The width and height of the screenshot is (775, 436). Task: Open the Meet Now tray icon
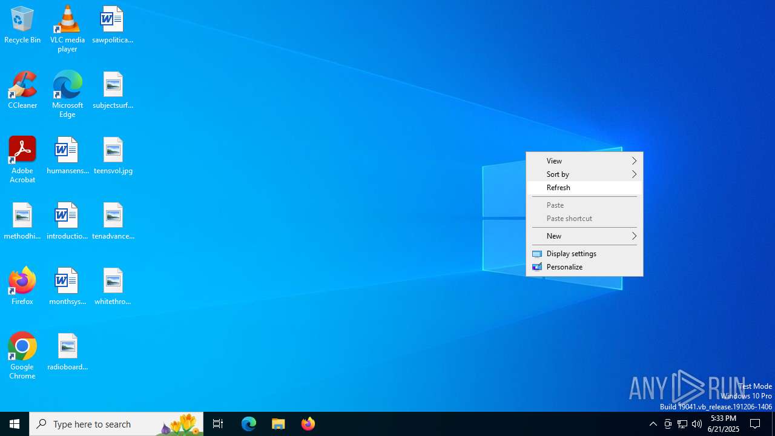668,424
